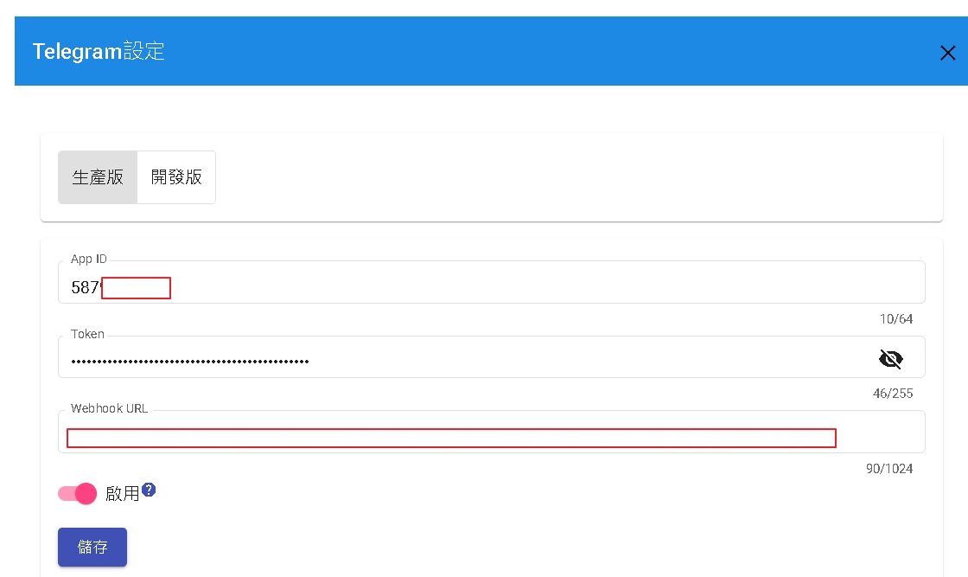968x577 pixels.
Task: Click the Webhook URL field label
Action: click(x=109, y=408)
